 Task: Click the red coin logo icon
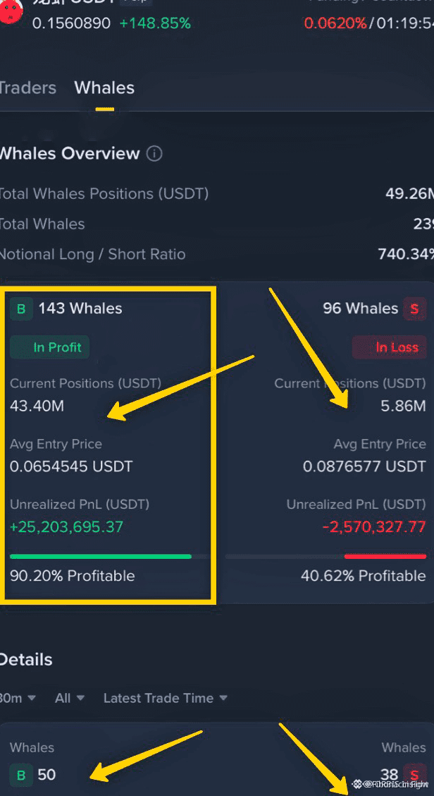click(x=10, y=11)
